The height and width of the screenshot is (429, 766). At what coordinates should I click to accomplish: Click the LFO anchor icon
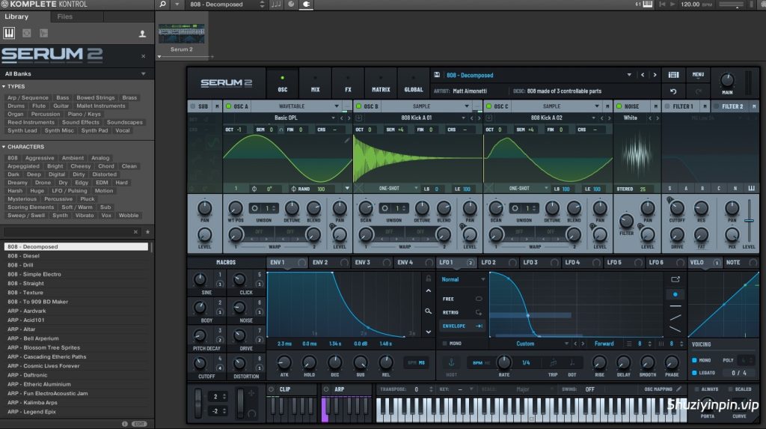451,362
